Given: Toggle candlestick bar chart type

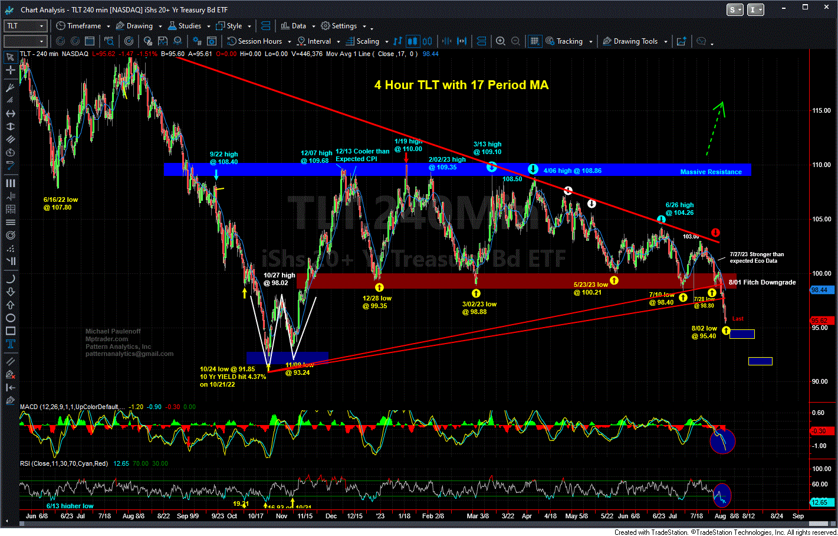Looking at the screenshot, I should [x=412, y=41].
